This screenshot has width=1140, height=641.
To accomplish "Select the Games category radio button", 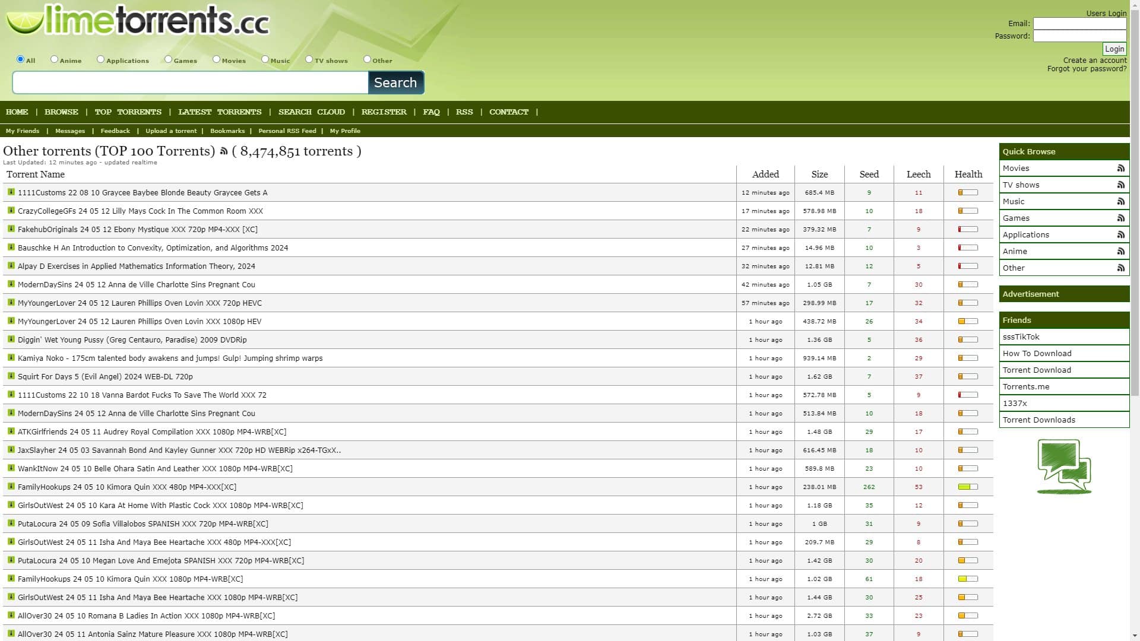I will pos(168,59).
